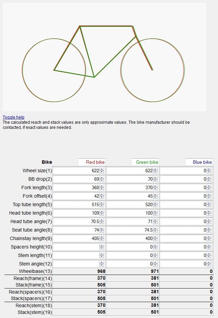The height and width of the screenshot is (318, 218).
Task: Click the Red bike name field
Action: [x=92, y=162]
